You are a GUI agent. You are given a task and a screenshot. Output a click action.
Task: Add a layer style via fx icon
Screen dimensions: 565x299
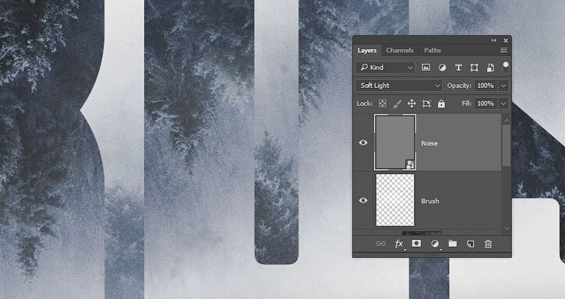coord(399,244)
